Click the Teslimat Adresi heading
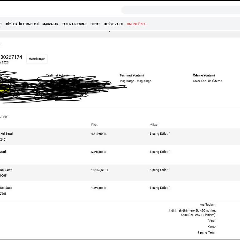The image size is (240, 240). (x=57, y=76)
